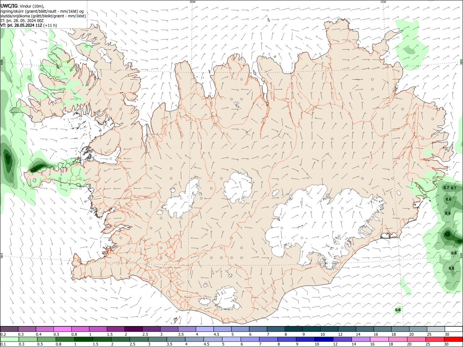
Task: Click the 20W longitude label
Action: 192,2
